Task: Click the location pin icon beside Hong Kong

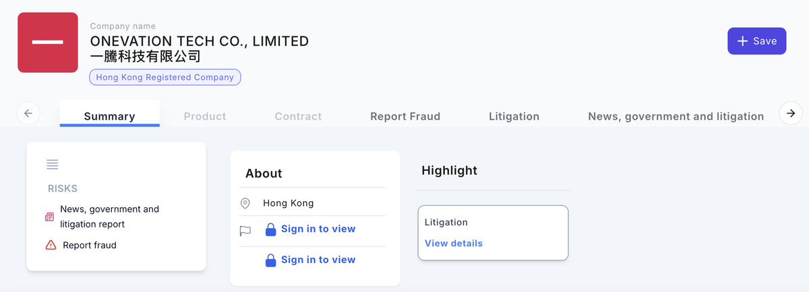Action: pyautogui.click(x=245, y=203)
